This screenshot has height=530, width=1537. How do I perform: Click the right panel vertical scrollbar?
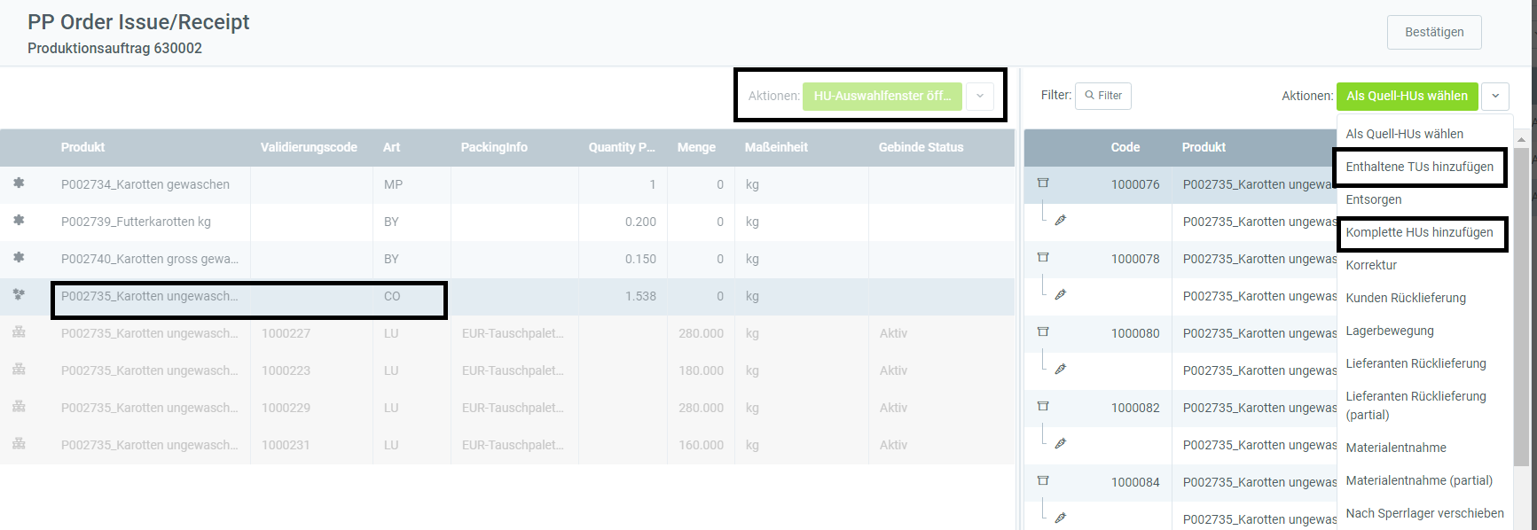coord(1522,301)
